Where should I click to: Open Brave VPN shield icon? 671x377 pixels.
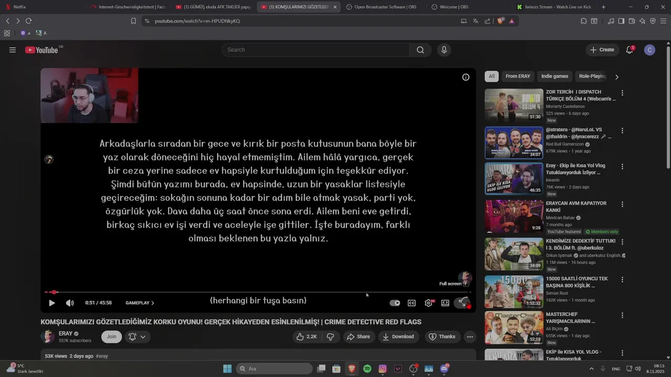tap(653, 21)
